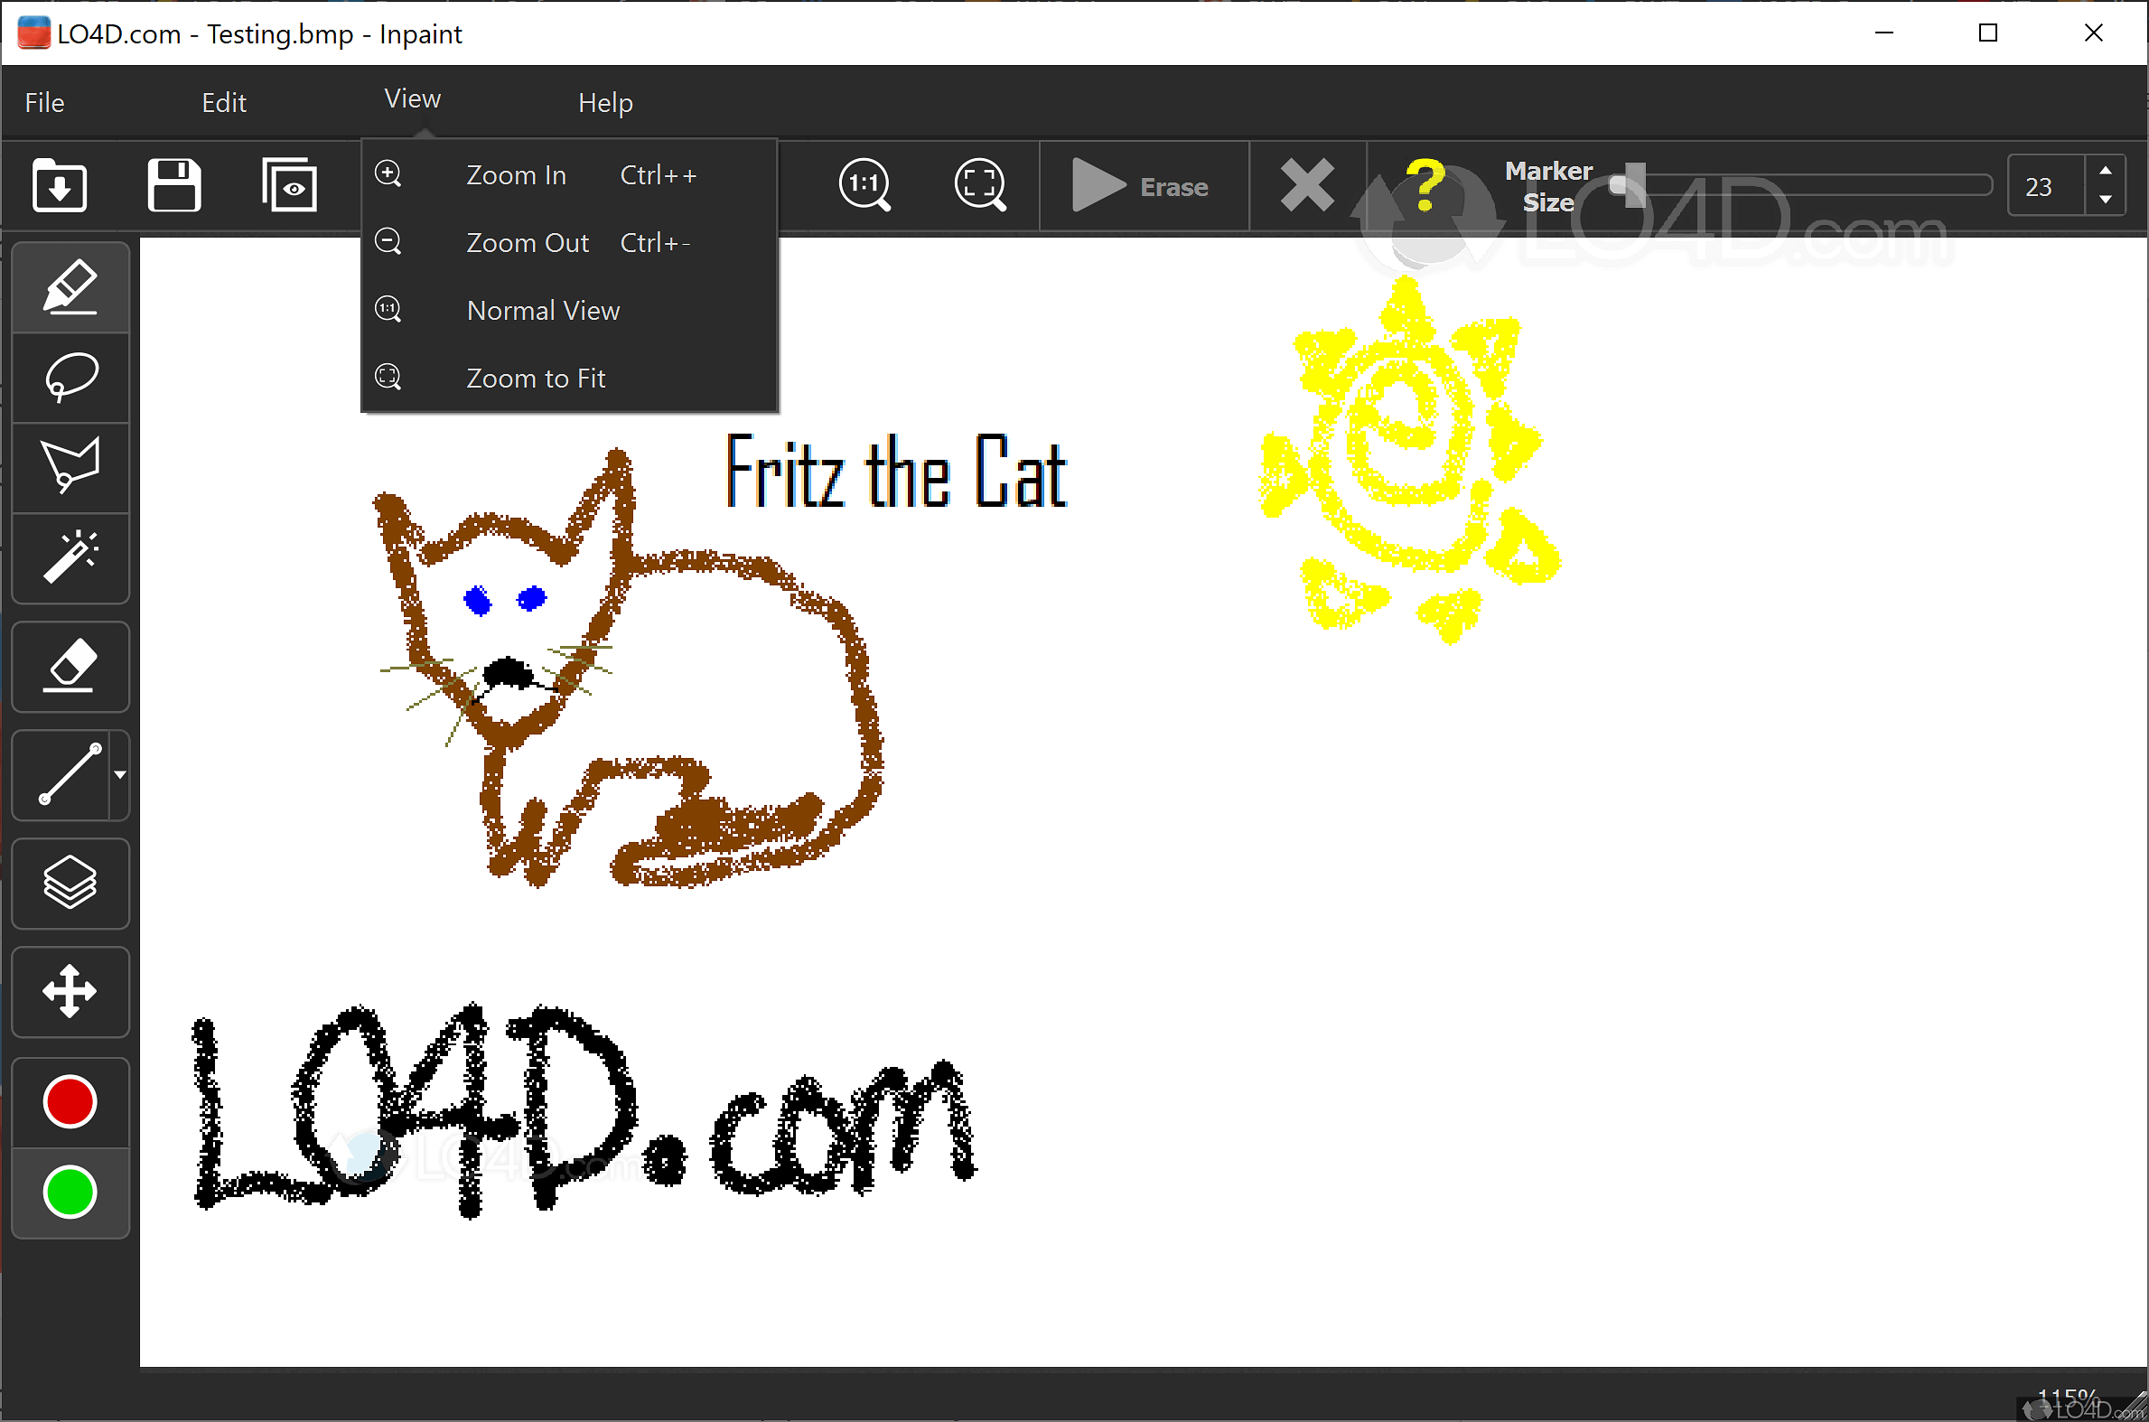Select the red color swatch
Image resolution: width=2149 pixels, height=1422 pixels.
coord(70,1101)
